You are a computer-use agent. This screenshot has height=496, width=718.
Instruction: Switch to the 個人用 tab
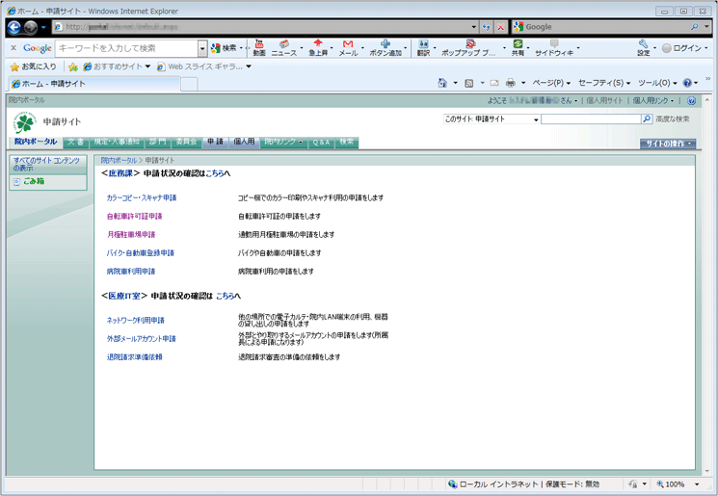244,142
